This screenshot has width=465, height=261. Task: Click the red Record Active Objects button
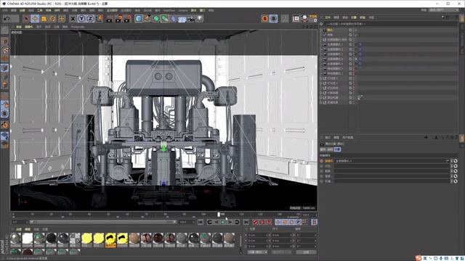tap(255, 222)
